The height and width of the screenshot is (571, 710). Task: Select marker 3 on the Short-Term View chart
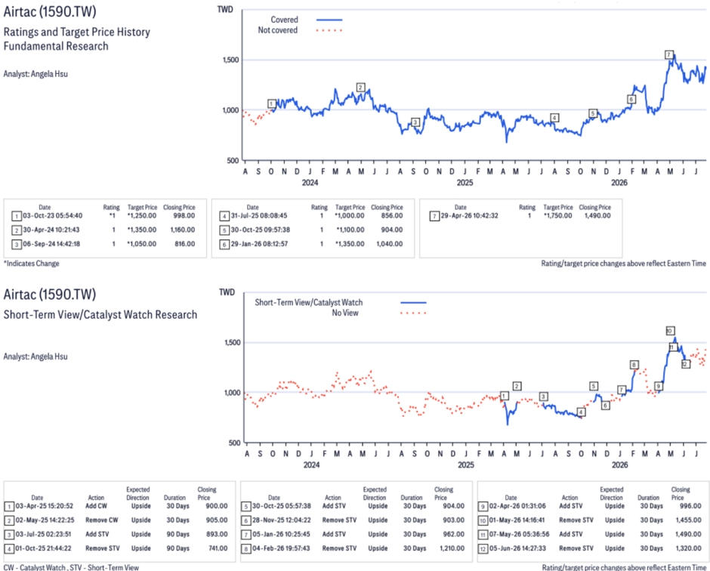(543, 397)
